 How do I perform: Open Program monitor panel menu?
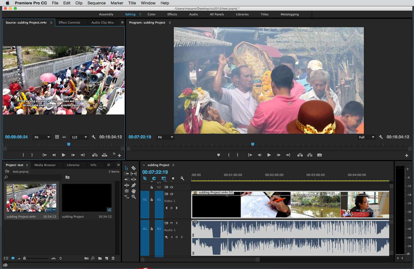click(x=170, y=23)
